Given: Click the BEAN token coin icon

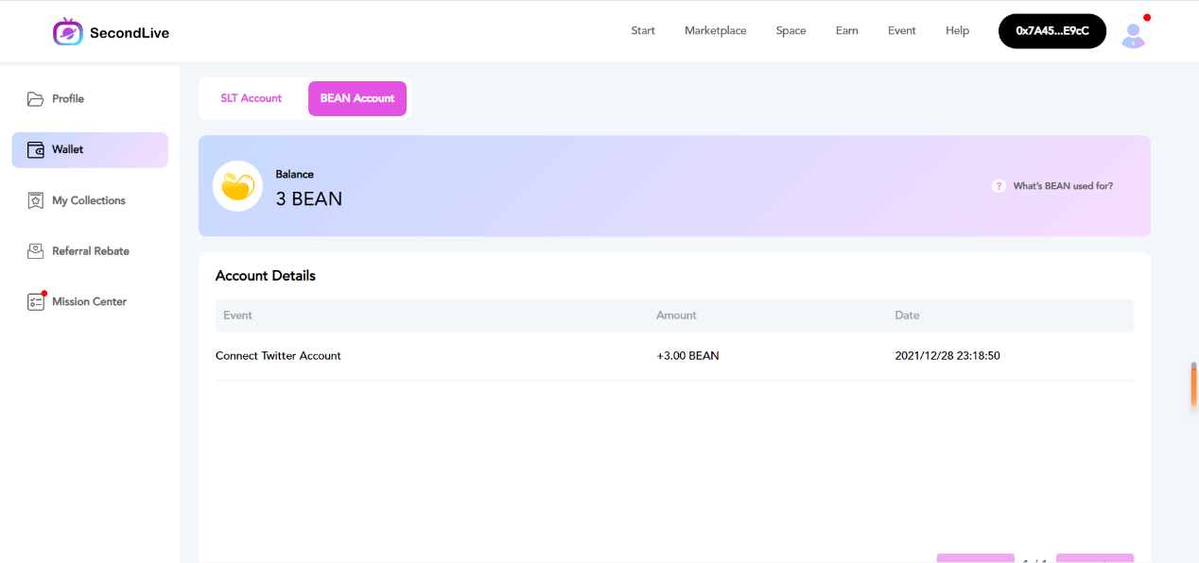Looking at the screenshot, I should pyautogui.click(x=237, y=186).
